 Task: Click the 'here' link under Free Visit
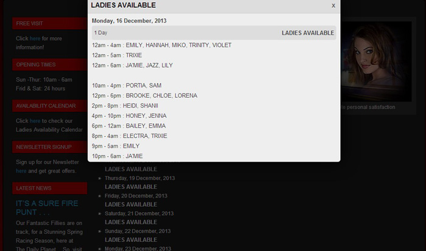coord(35,38)
